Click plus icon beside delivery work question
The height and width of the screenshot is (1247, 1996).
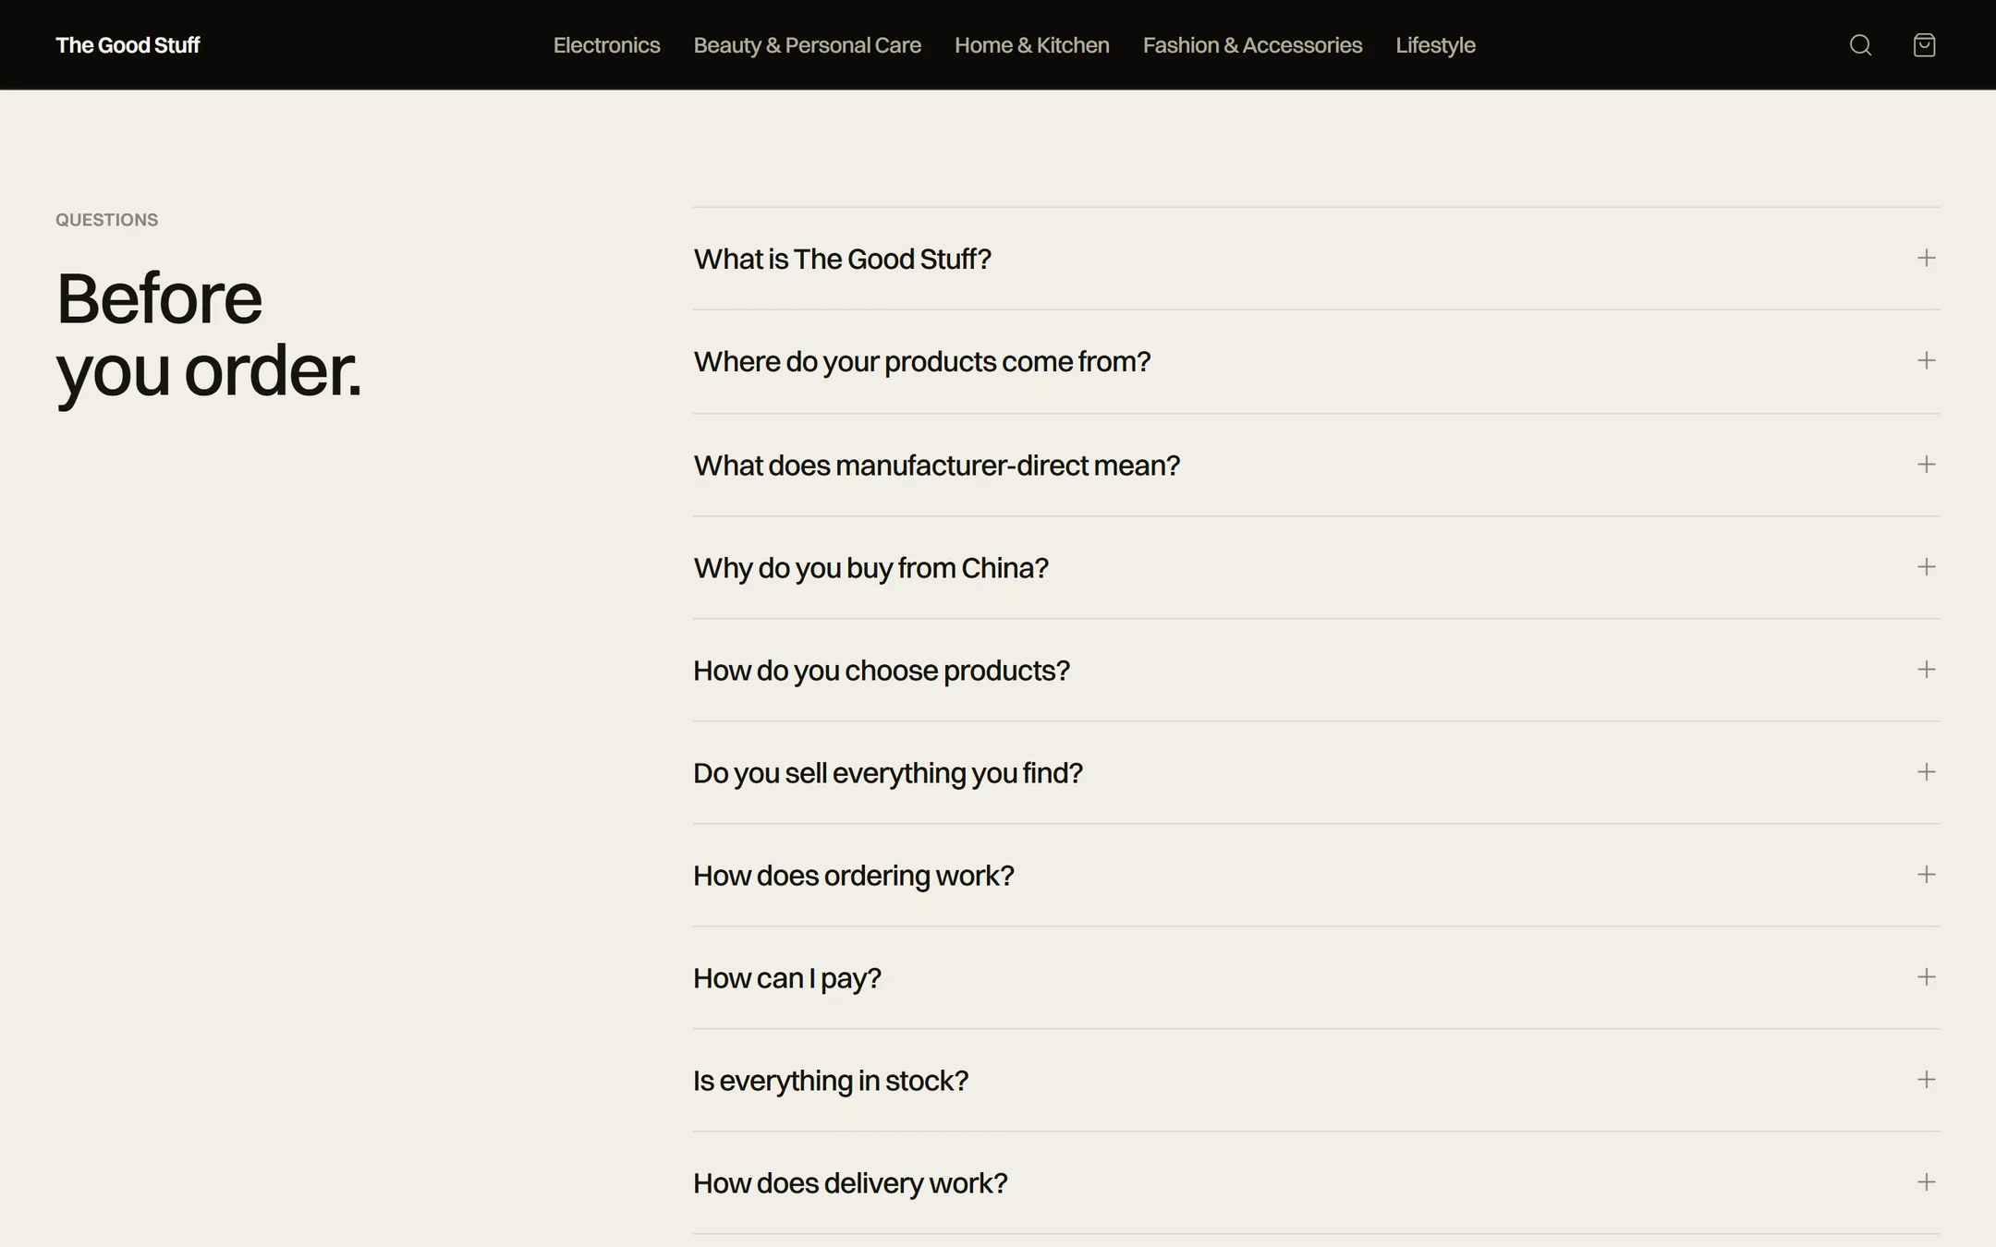(1926, 1181)
